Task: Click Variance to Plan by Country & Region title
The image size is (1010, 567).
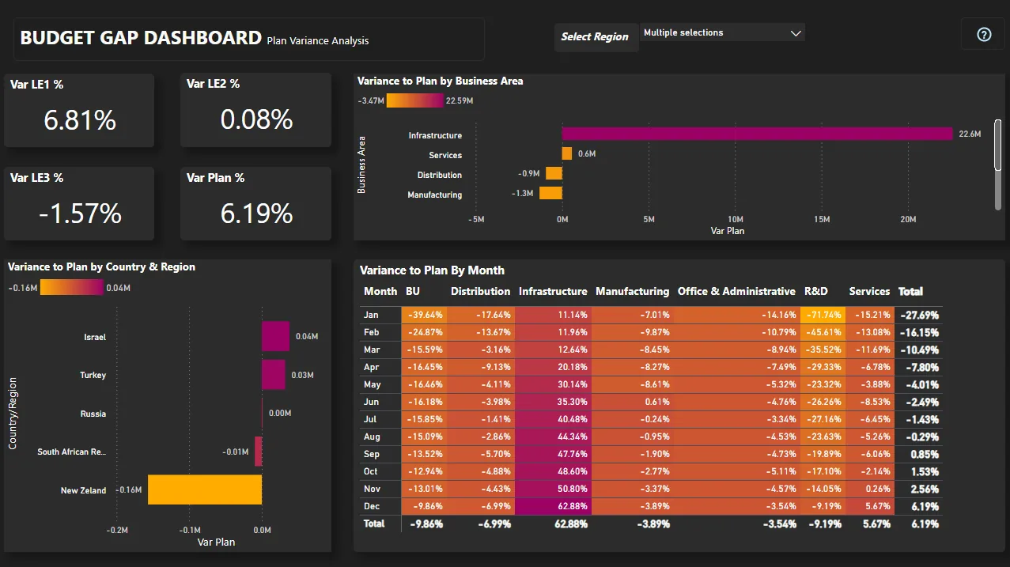Action: click(101, 266)
